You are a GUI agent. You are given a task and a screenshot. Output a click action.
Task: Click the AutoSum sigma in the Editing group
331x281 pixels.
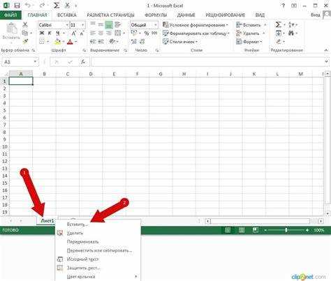click(278, 24)
